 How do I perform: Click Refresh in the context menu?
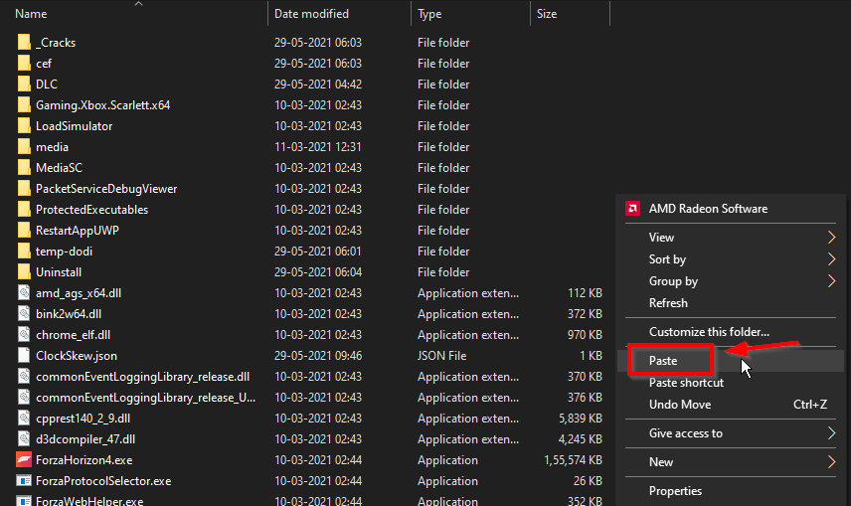[731, 303]
